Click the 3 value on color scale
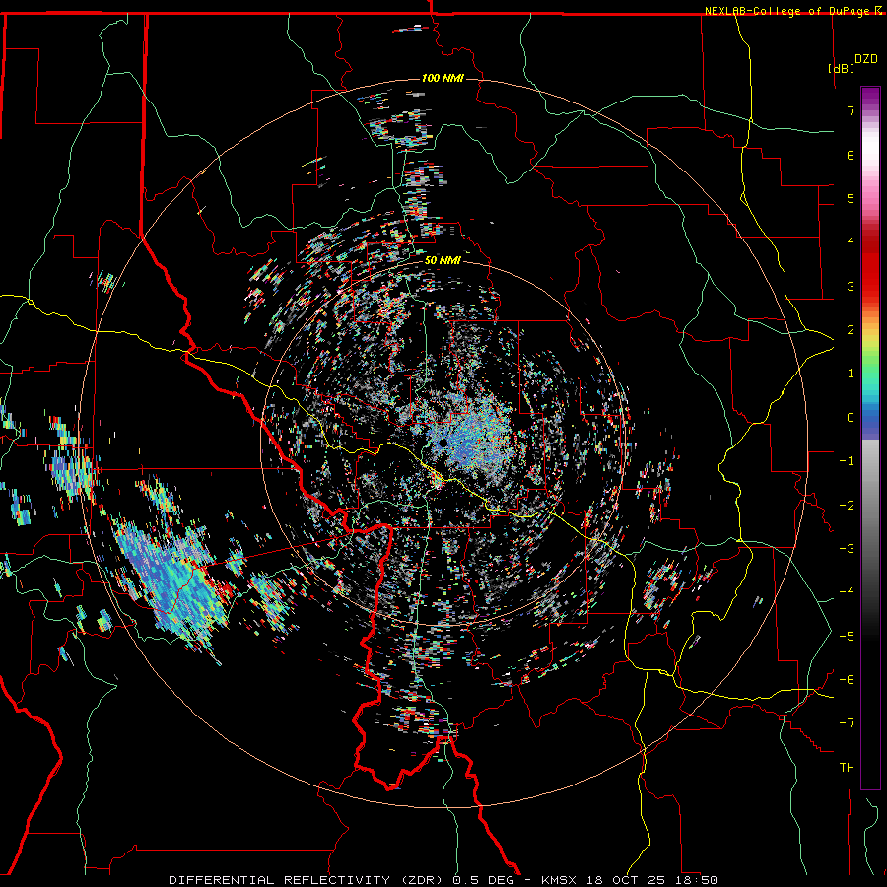The image size is (887, 887). coord(851,286)
